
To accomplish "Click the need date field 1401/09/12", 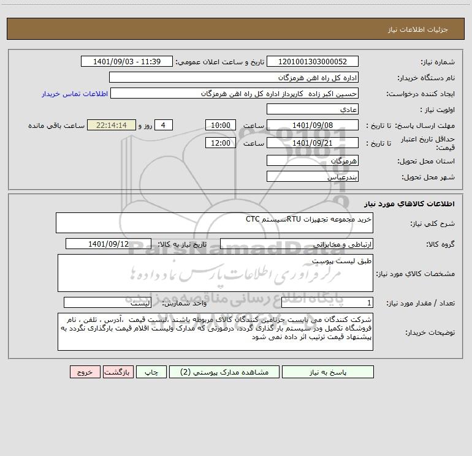I will (x=108, y=244).
